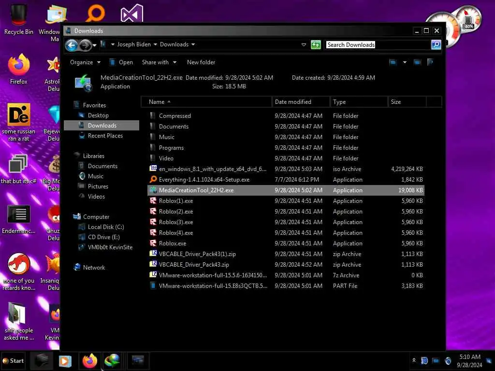495x371 pixels.
Task: Click the Forward navigation arrow
Action: (x=86, y=45)
